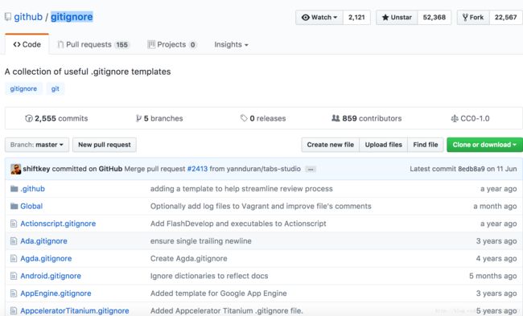This screenshot has width=523, height=316.
Task: Click the Global folder icon
Action: [14, 206]
